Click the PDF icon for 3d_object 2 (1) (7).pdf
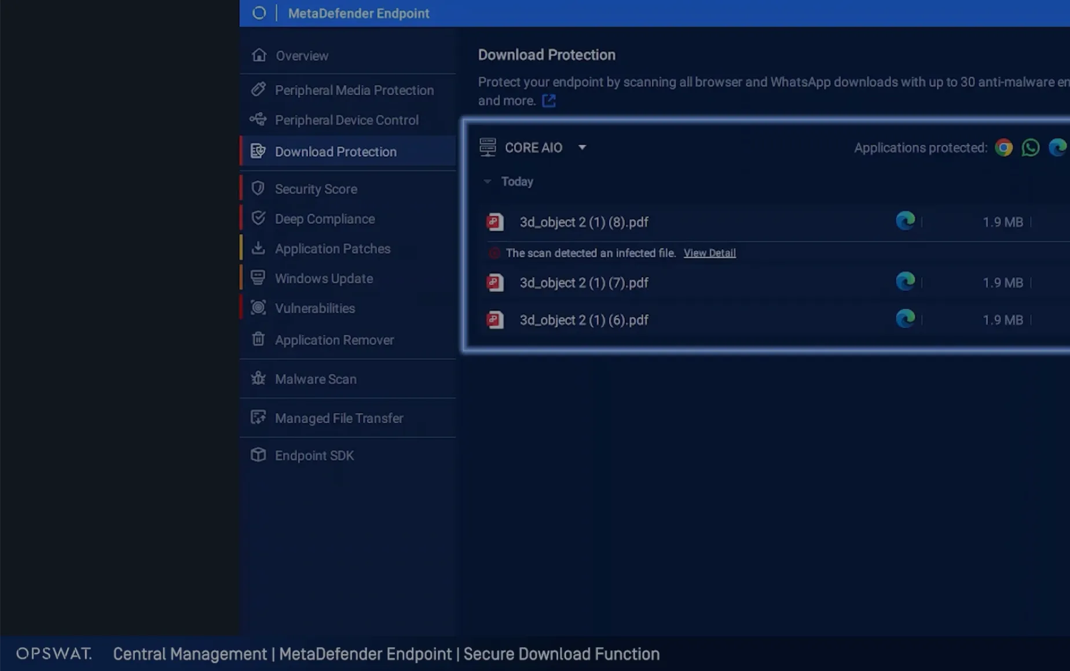1070x671 pixels. point(495,283)
